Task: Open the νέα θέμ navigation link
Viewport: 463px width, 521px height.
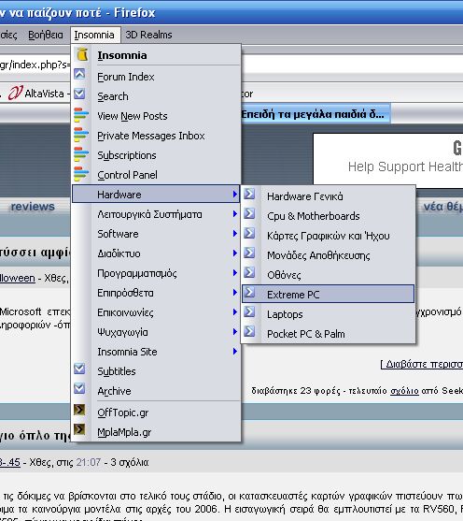Action: click(x=443, y=207)
